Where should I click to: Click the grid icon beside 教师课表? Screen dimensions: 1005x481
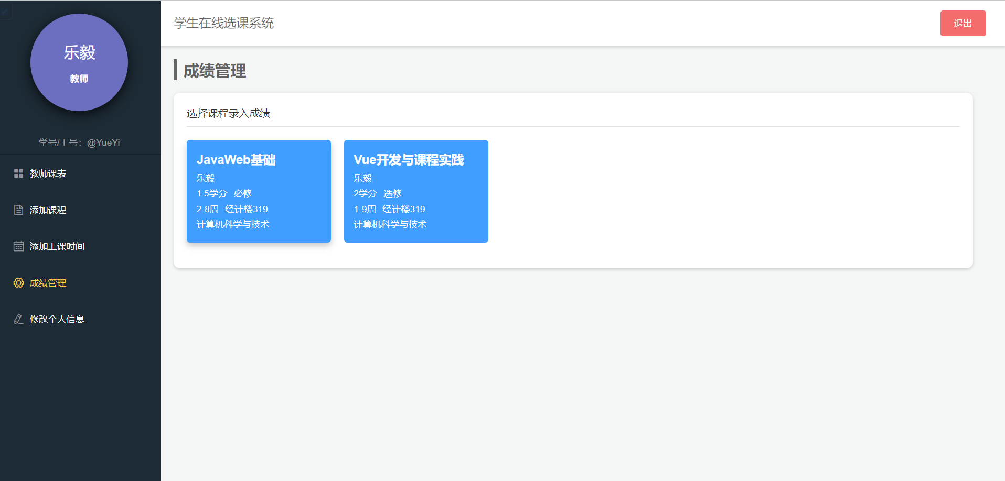[18, 173]
